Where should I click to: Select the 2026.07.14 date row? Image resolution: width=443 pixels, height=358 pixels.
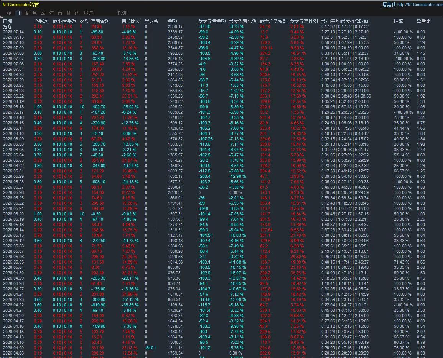tap(13, 32)
